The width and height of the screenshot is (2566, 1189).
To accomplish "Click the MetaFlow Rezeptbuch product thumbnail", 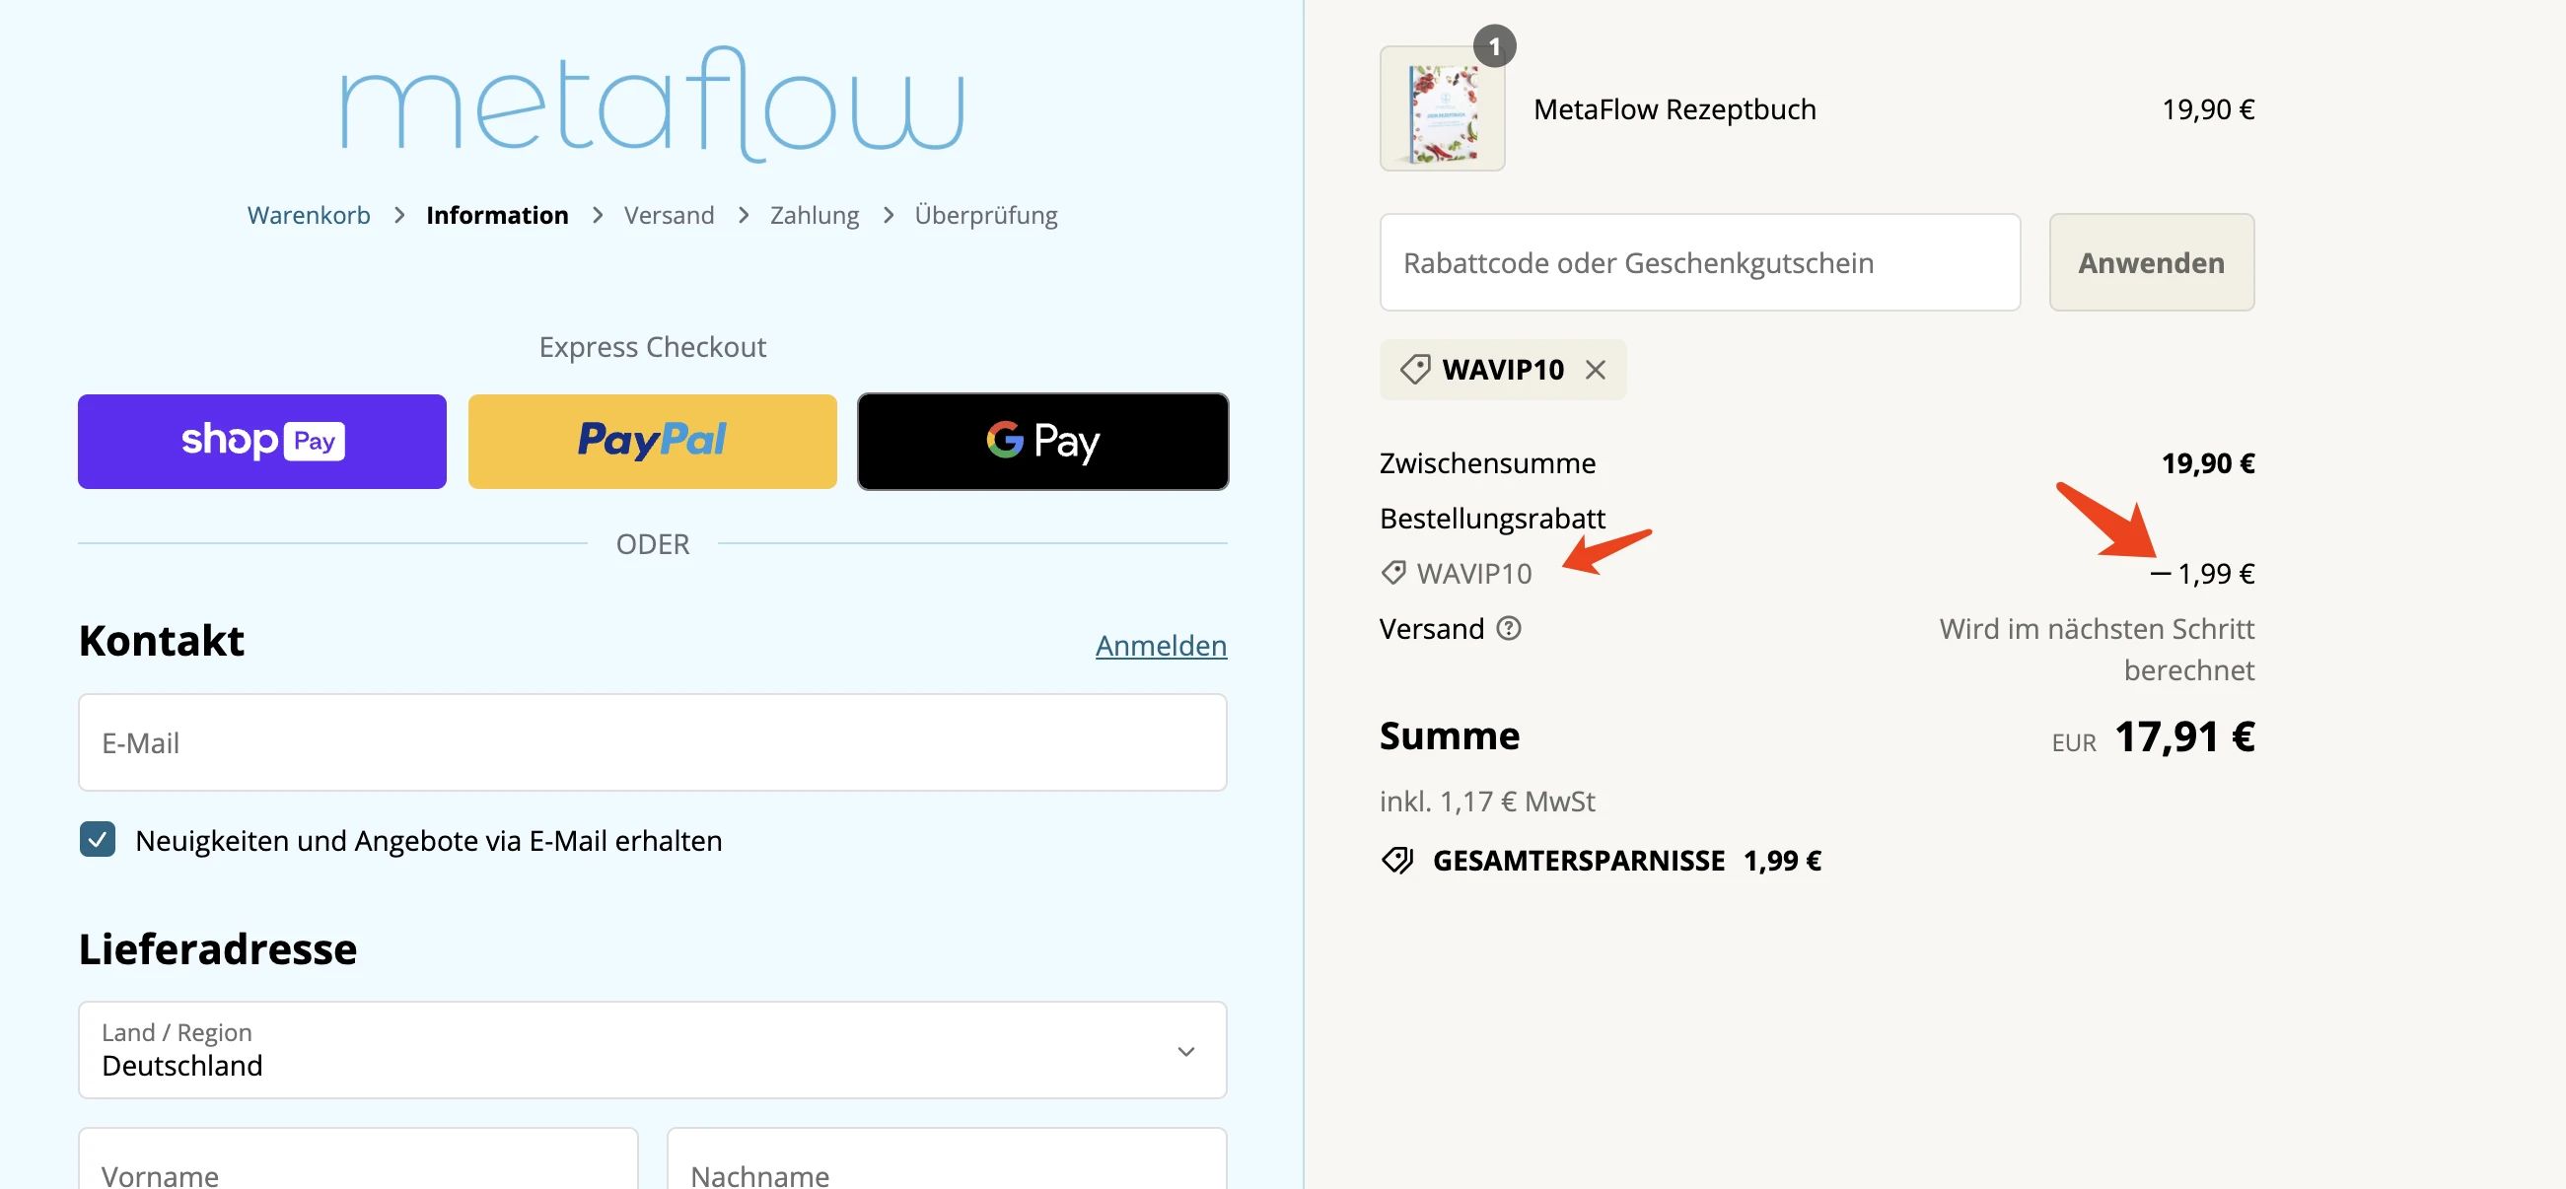I will [x=1443, y=108].
